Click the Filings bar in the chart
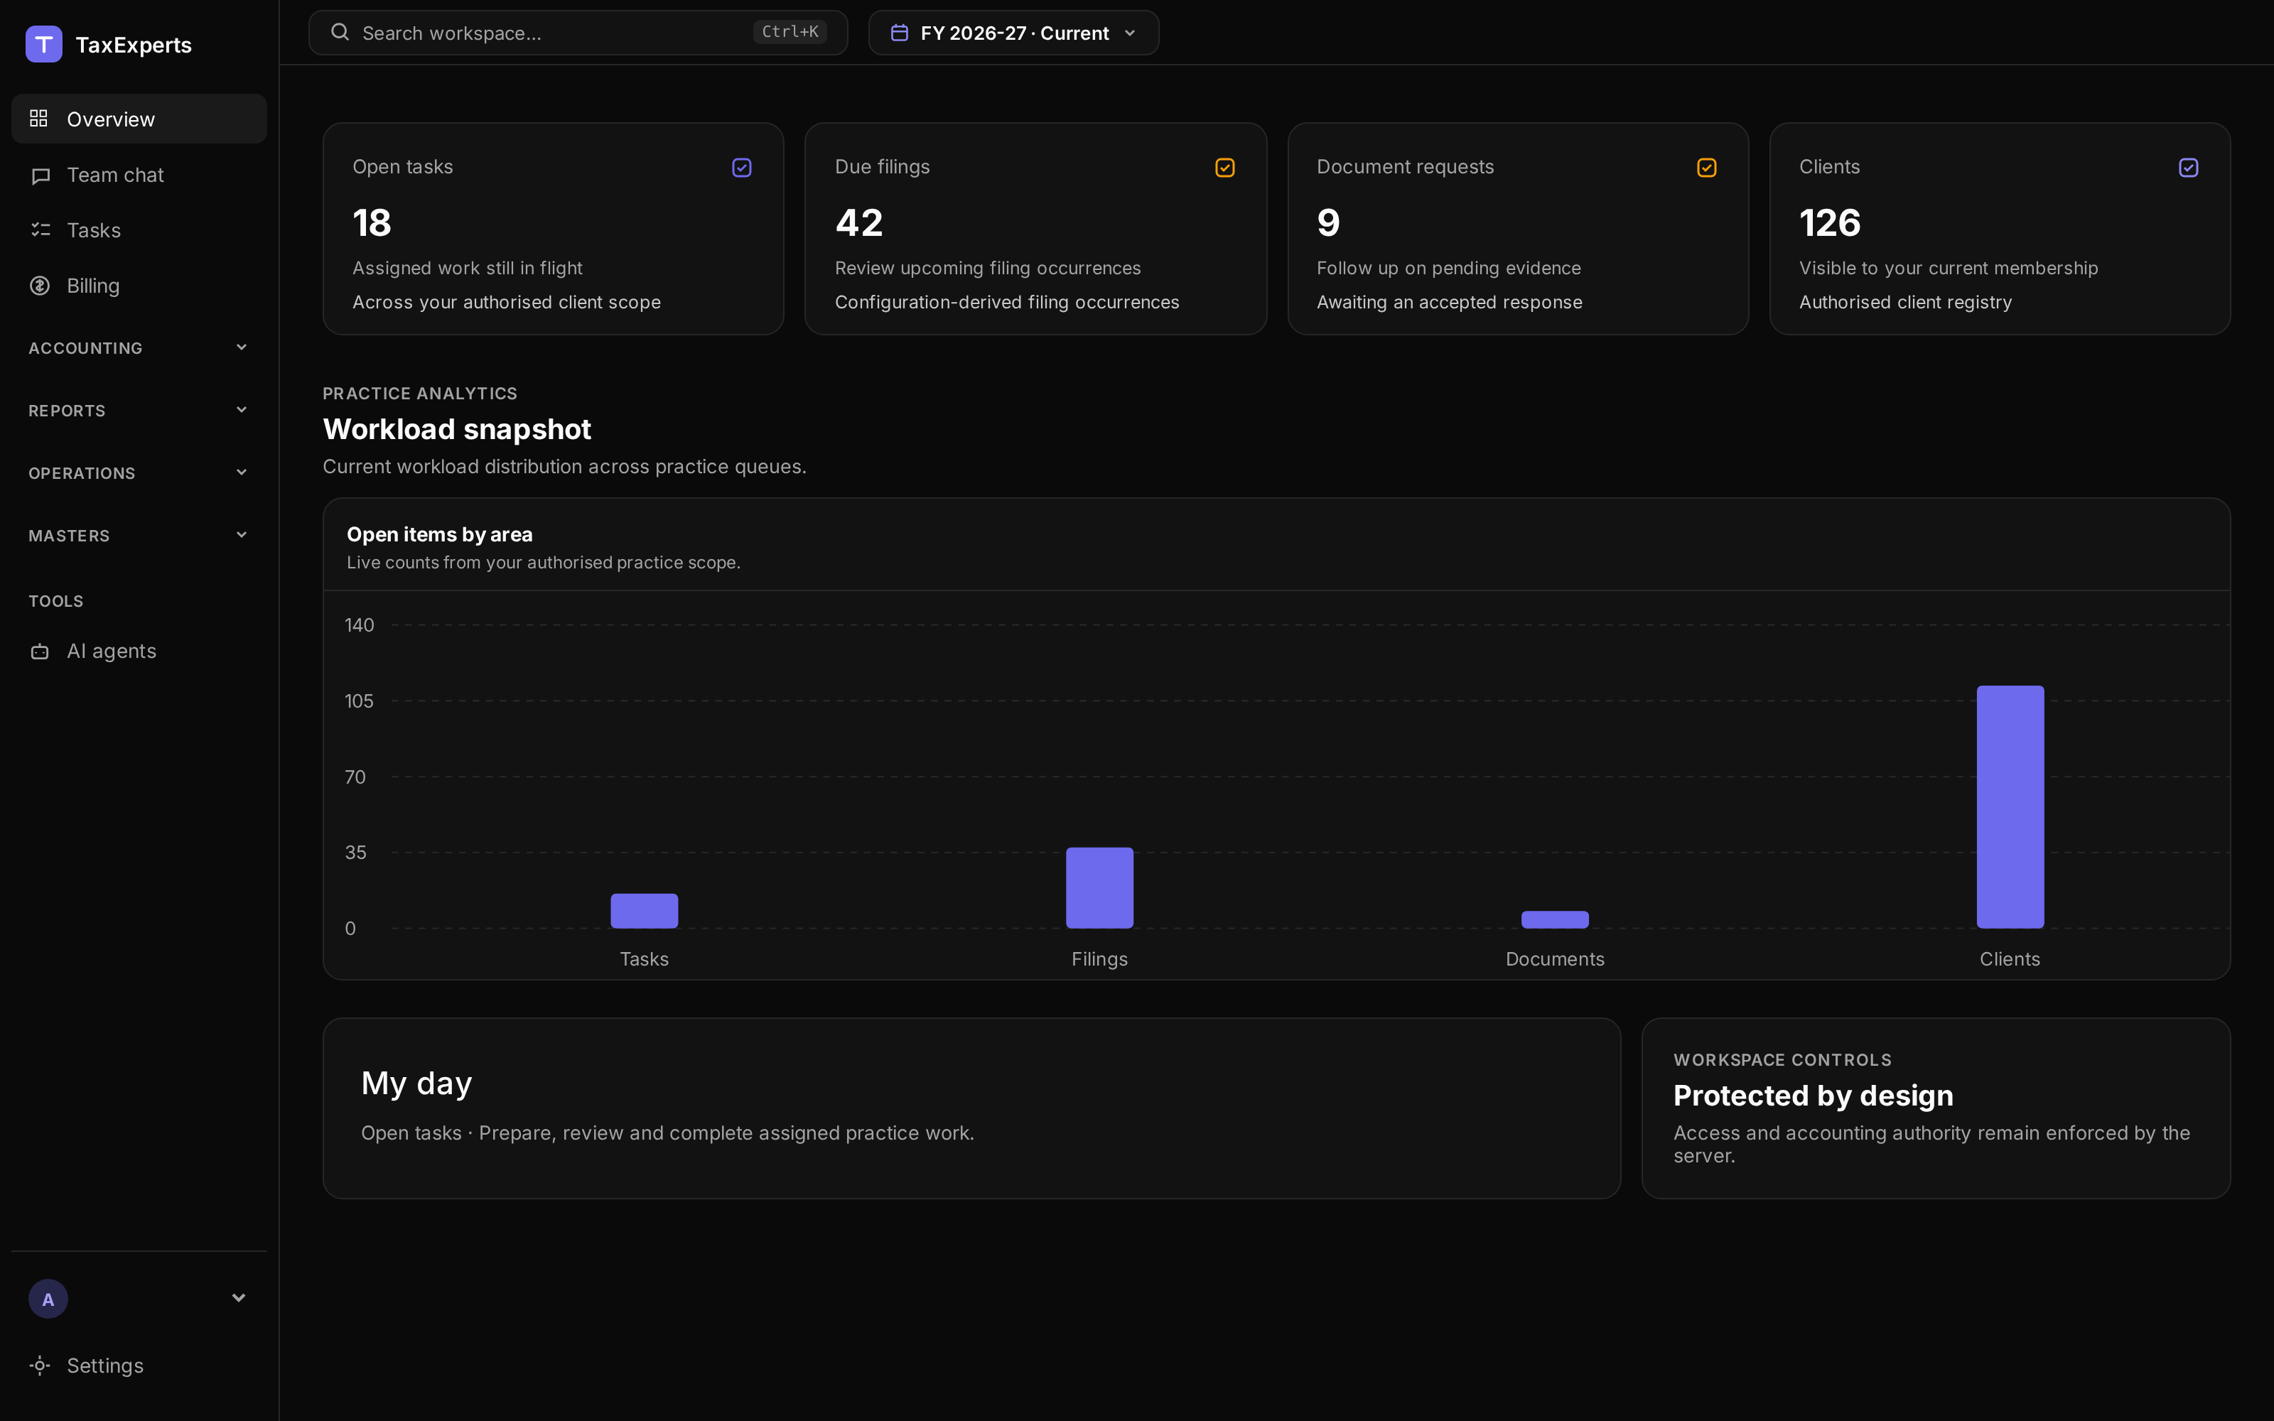This screenshot has height=1421, width=2274. coord(1099,888)
